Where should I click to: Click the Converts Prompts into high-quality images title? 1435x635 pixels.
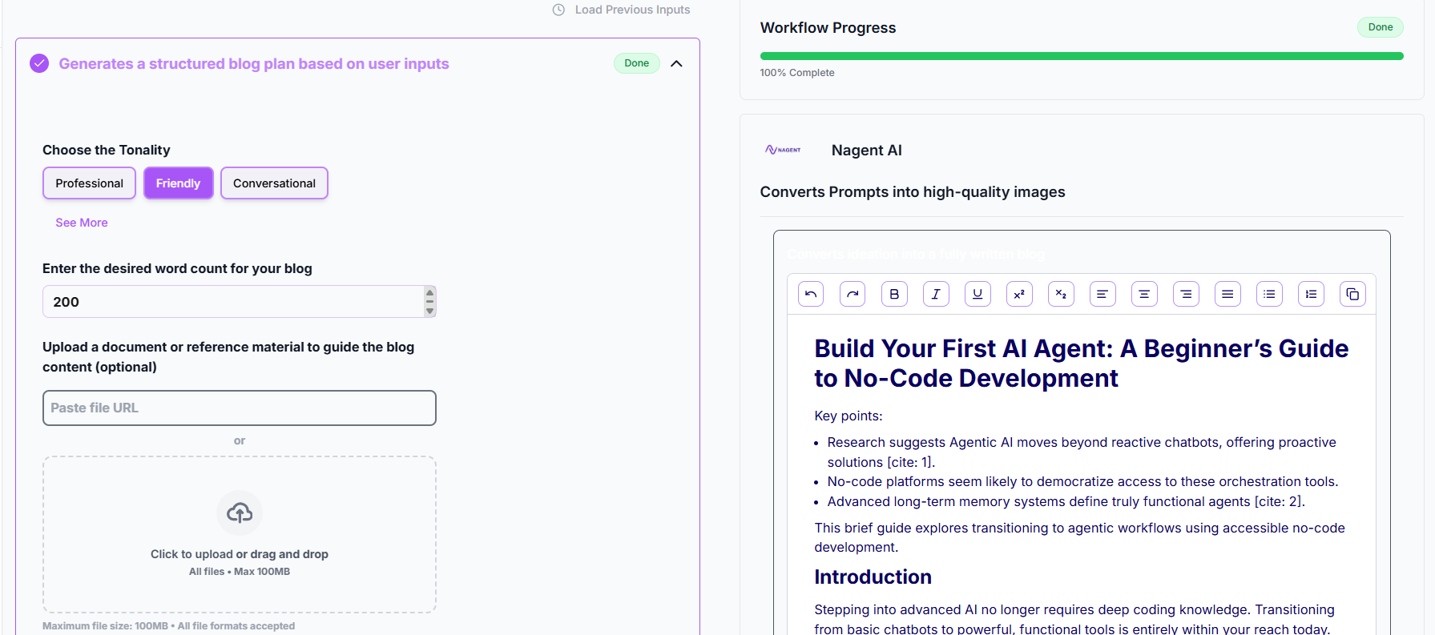point(913,192)
